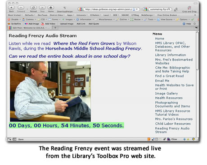Open the DevTeam bookmark
207x165 pixels.
point(42,15)
